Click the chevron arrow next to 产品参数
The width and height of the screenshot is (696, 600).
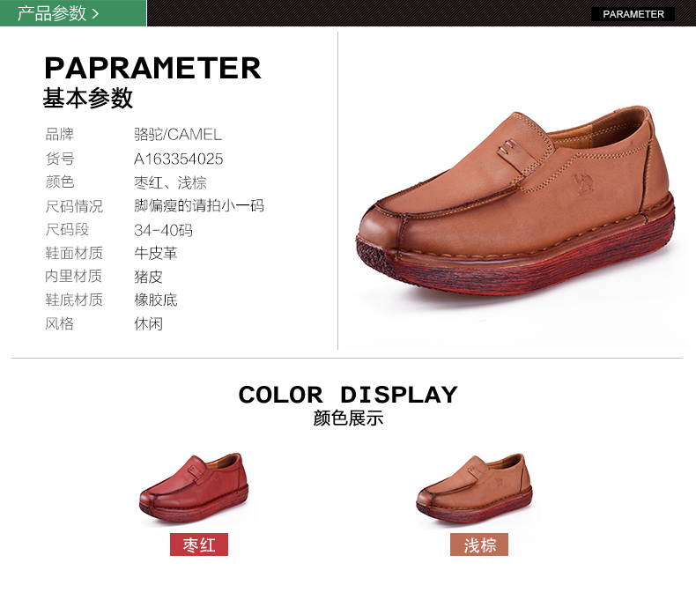95,14
